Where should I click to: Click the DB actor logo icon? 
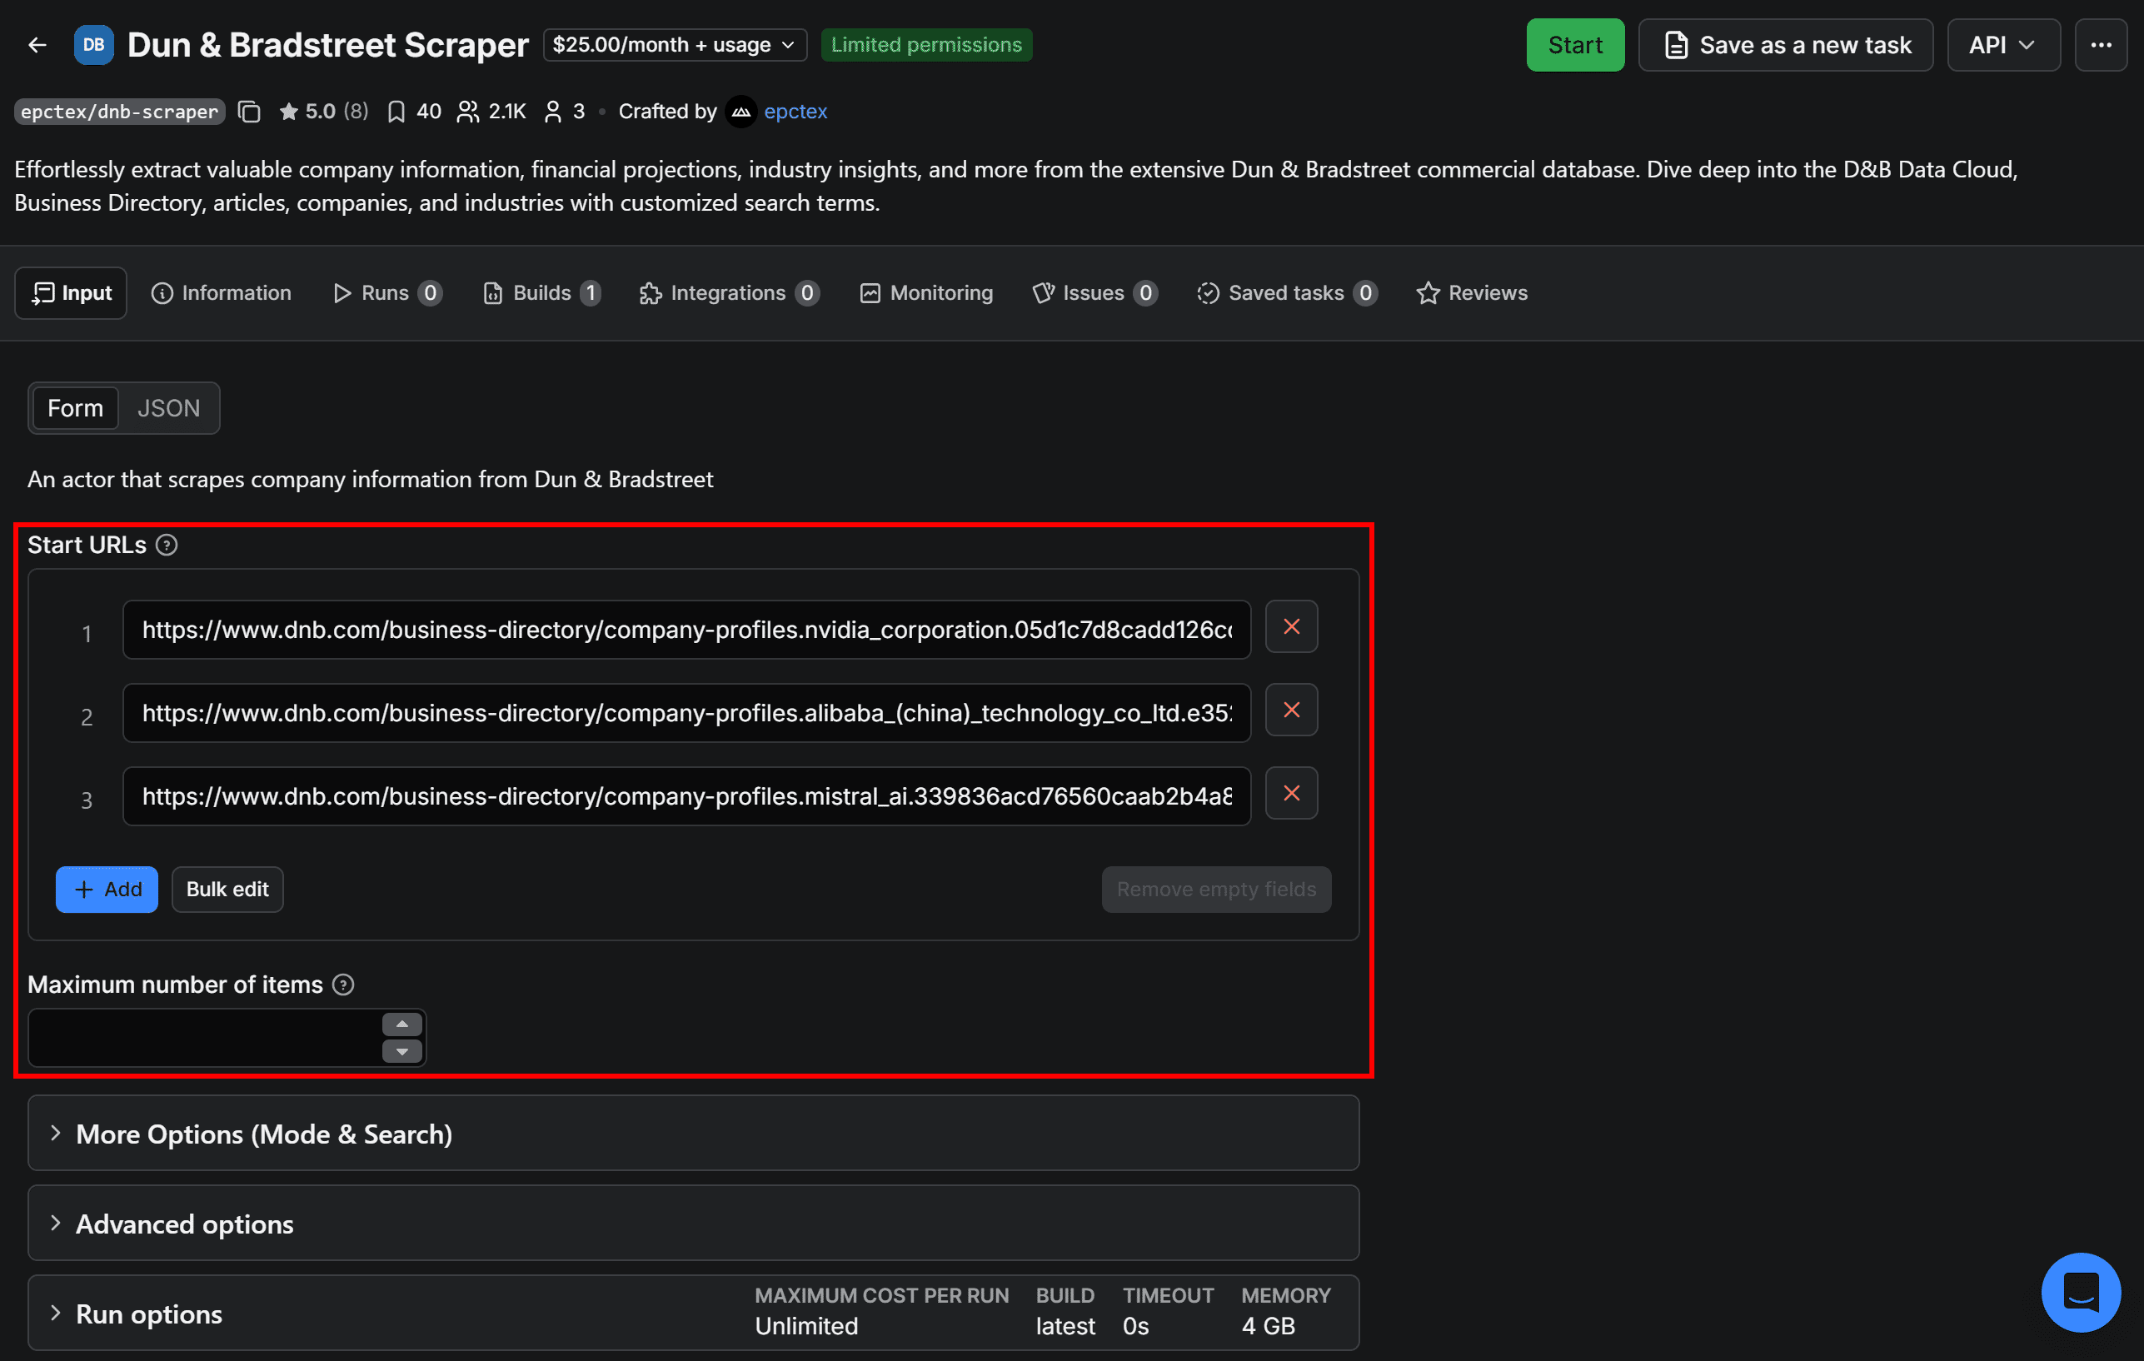point(93,44)
